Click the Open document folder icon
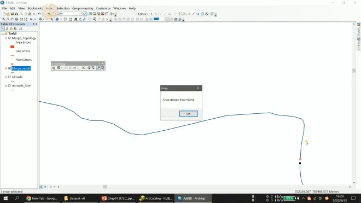361x203 pixels. point(8,14)
